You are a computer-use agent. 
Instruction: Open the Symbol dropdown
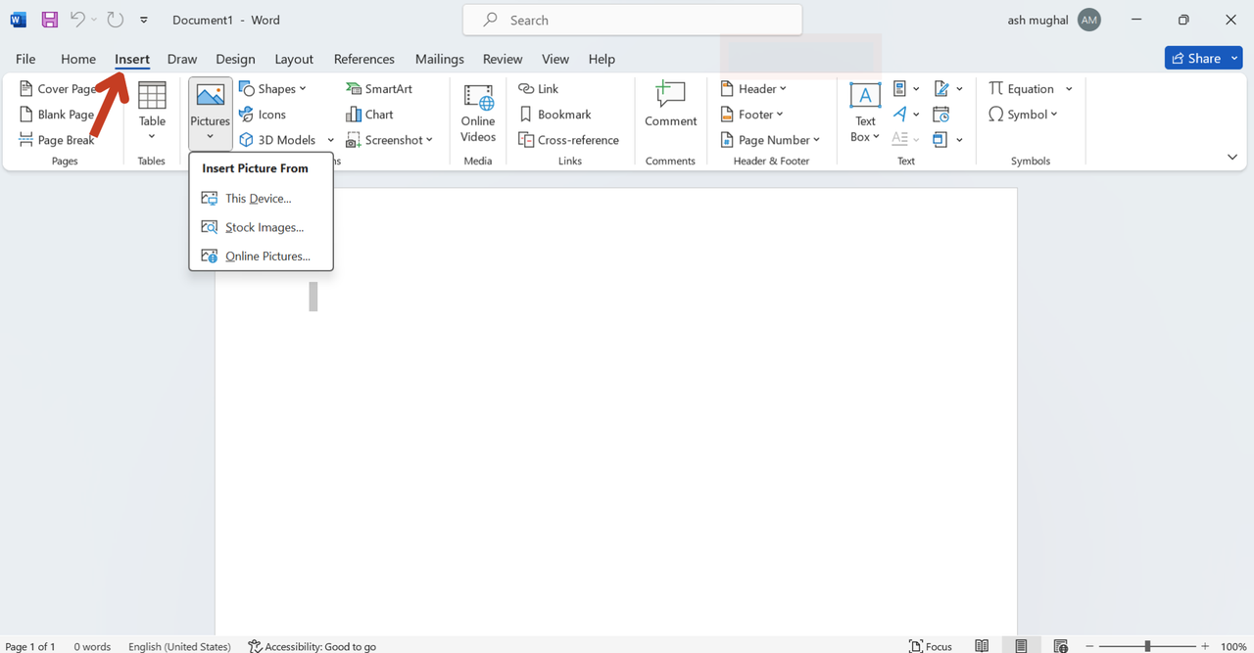pos(1024,115)
